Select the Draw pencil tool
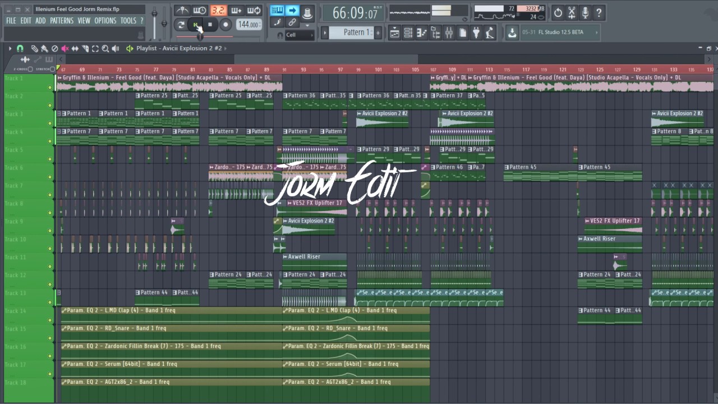 (x=34, y=49)
